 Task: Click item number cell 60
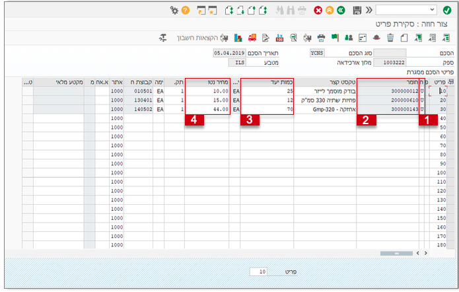click(439, 137)
